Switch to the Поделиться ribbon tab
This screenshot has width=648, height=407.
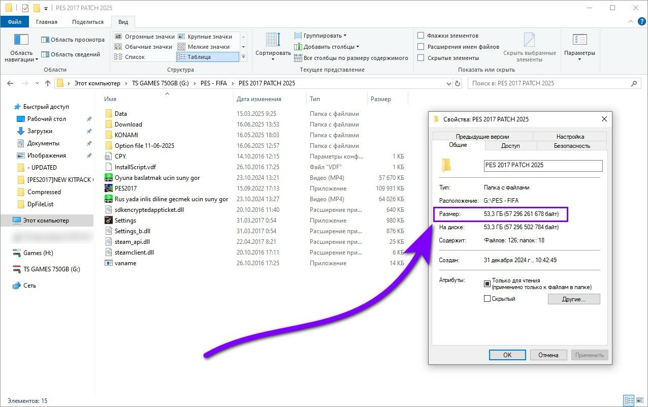tap(88, 22)
